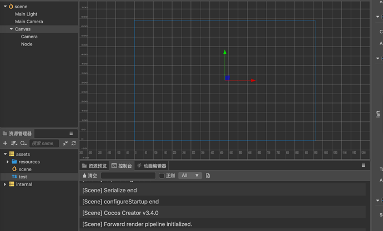Toggle the 正则 regex checkbox
The image size is (383, 231).
tap(162, 176)
